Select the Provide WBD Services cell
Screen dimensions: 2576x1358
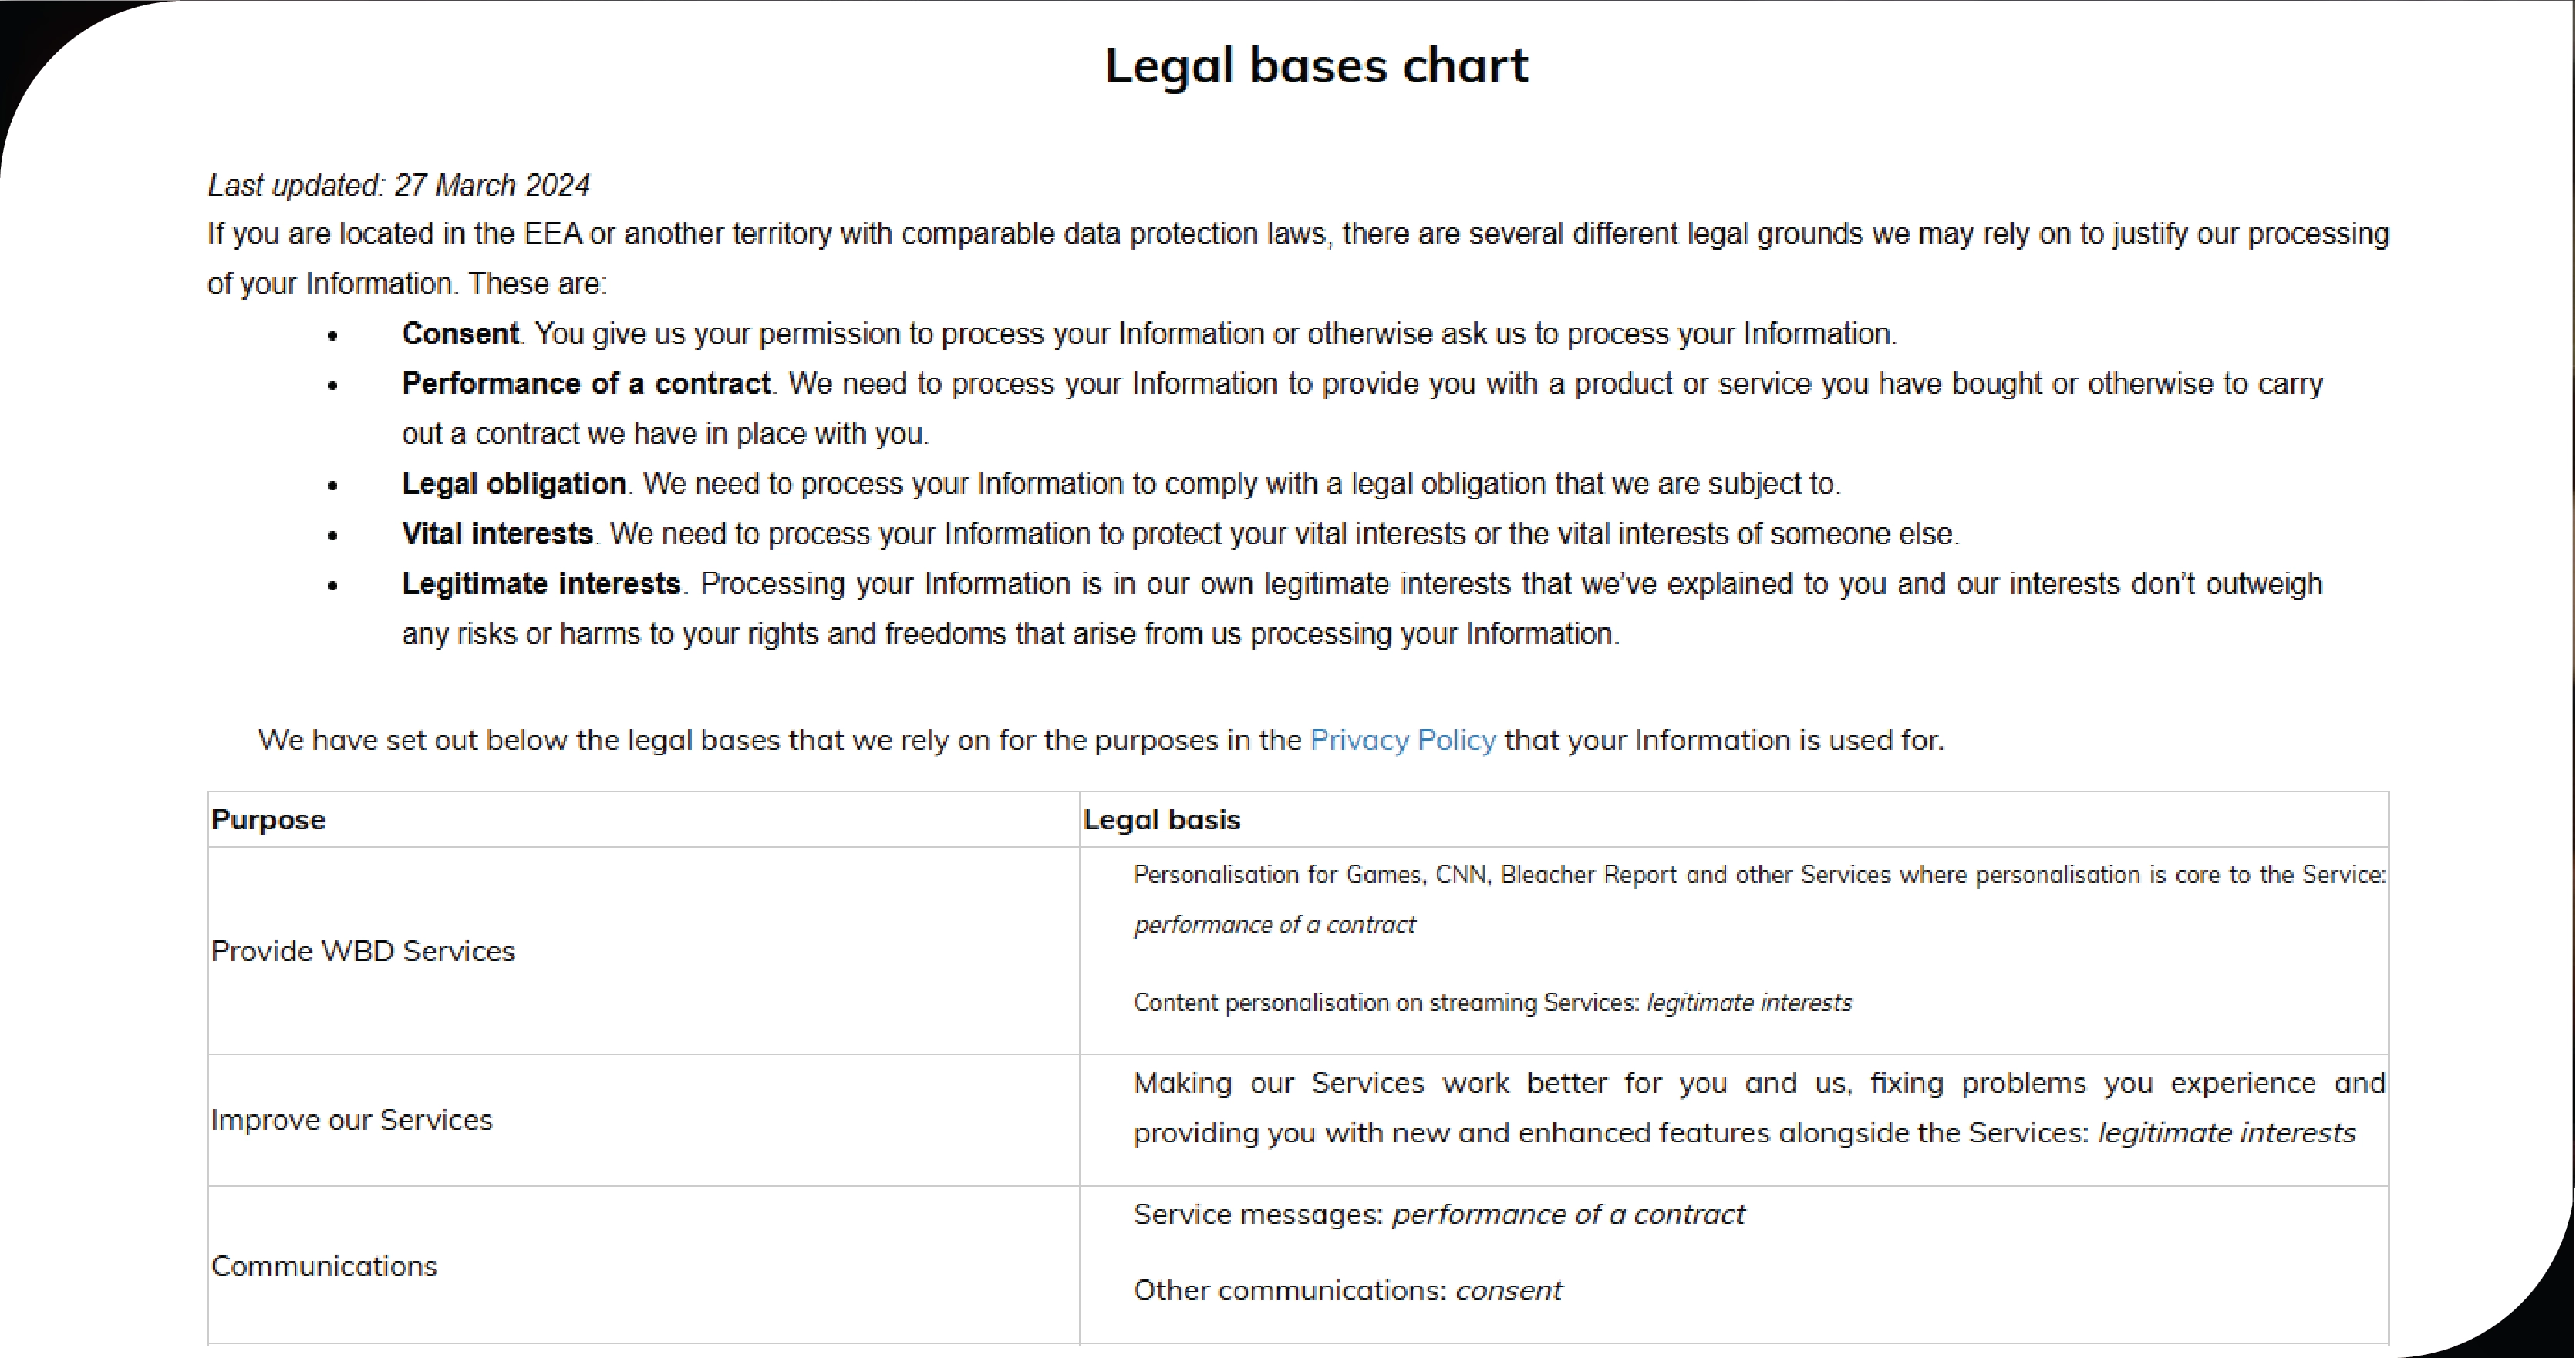363,951
